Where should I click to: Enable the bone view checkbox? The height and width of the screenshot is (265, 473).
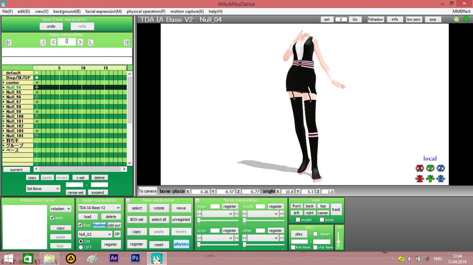(322, 220)
